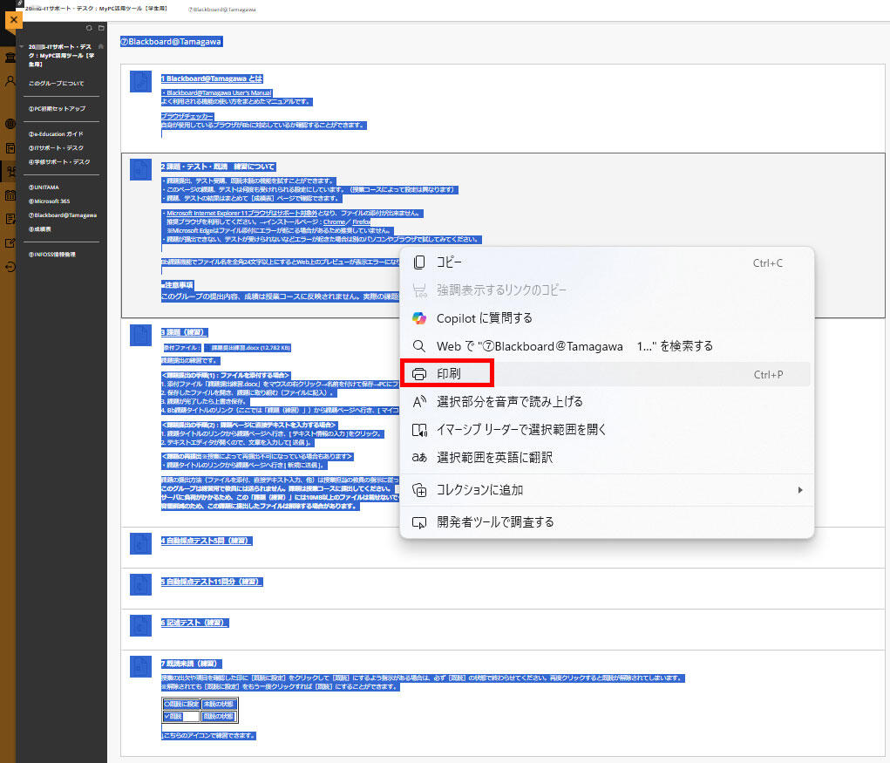Image resolution: width=890 pixels, height=763 pixels.
Task: Open ③ITサポート・デスク in course menu
Action: 56,147
